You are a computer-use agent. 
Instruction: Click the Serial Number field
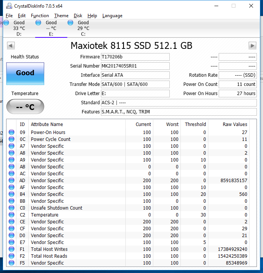pos(135,66)
